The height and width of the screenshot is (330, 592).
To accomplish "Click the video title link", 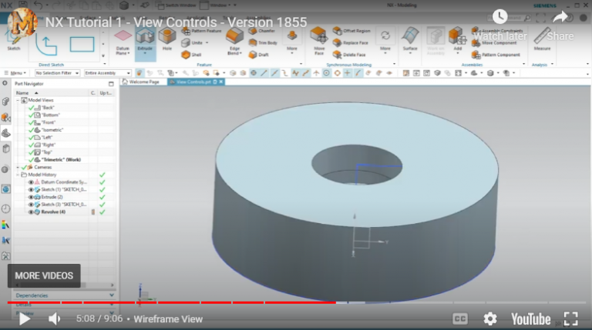I will [x=176, y=22].
